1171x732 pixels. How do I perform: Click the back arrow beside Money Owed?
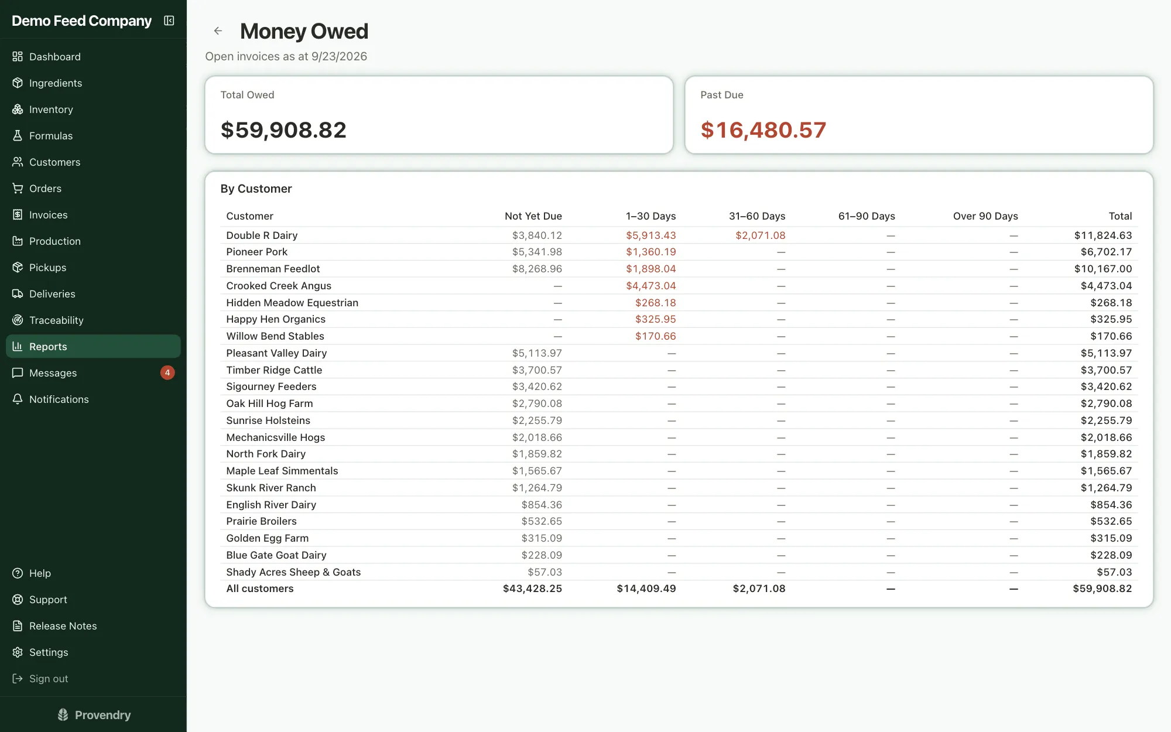tap(218, 31)
